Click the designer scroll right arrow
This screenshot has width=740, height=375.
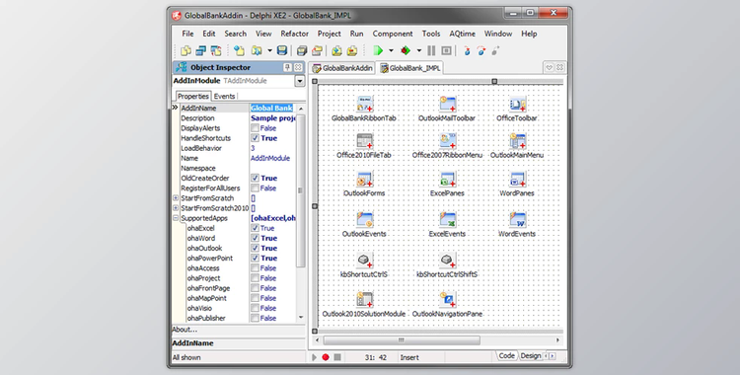pyautogui.click(x=557, y=340)
